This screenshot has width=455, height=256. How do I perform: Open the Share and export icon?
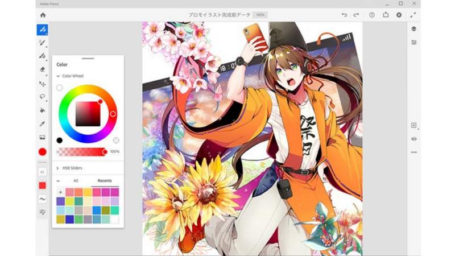tap(386, 15)
